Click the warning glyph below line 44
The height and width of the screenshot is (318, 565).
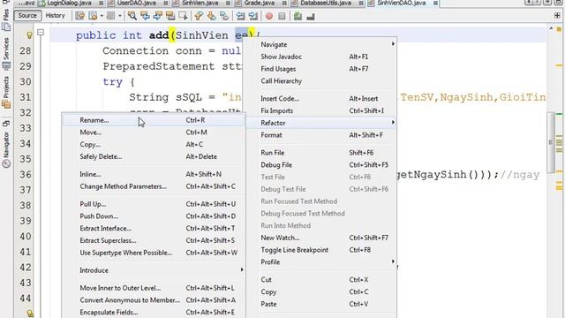[x=29, y=314]
